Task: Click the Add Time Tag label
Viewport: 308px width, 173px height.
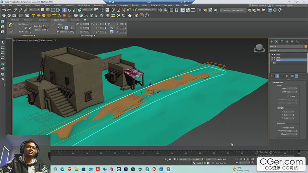Action: click(221, 163)
